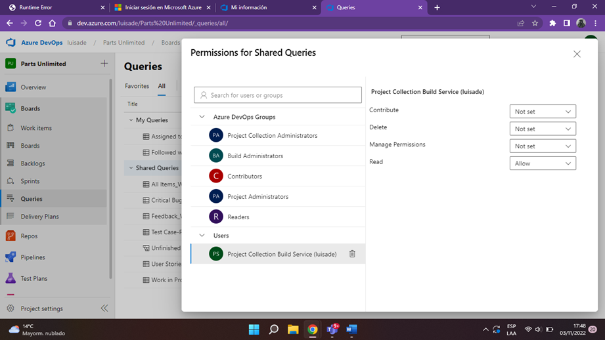
Task: Click Boards breadcrumb link
Action: click(171, 43)
